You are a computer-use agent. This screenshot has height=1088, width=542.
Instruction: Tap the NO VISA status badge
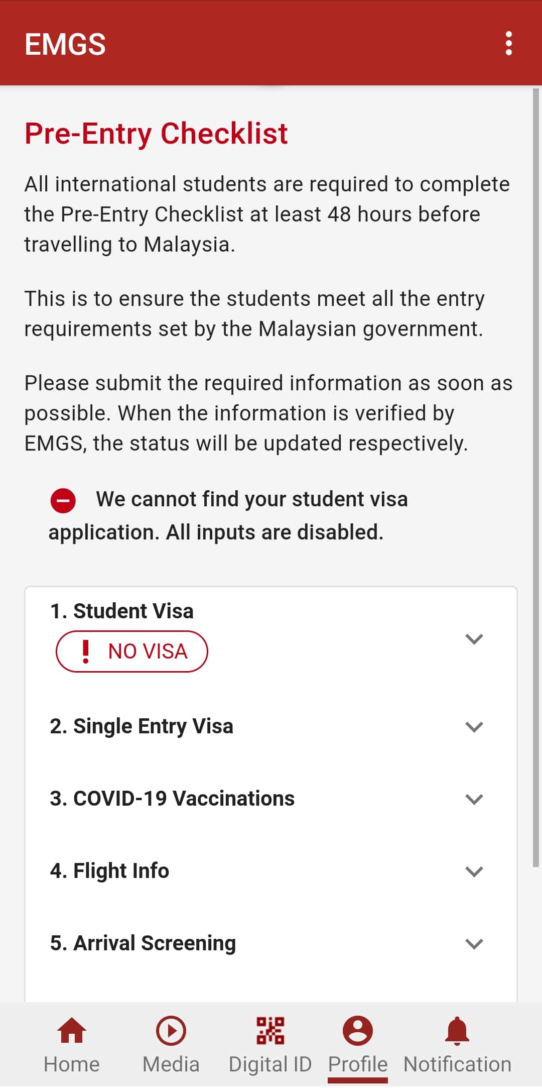(x=132, y=651)
